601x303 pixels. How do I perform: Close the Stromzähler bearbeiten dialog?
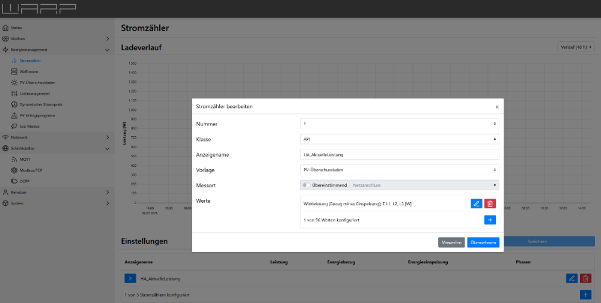pyautogui.click(x=496, y=107)
